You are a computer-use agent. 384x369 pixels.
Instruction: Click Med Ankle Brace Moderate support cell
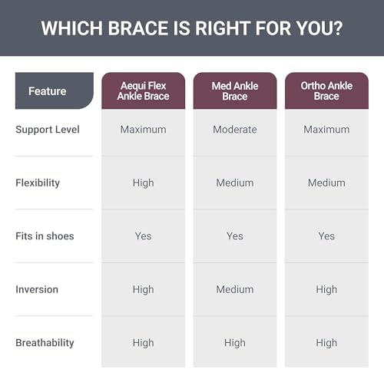235,132
